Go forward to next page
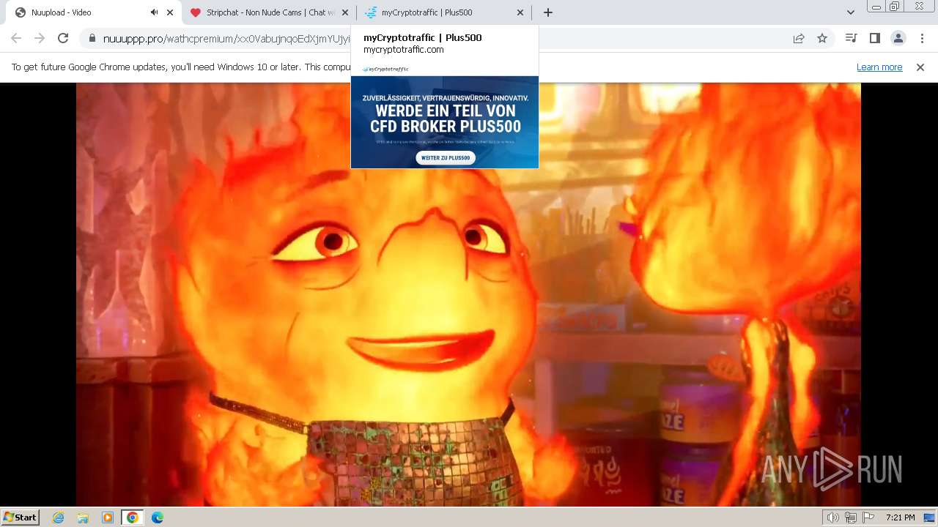 [x=40, y=38]
